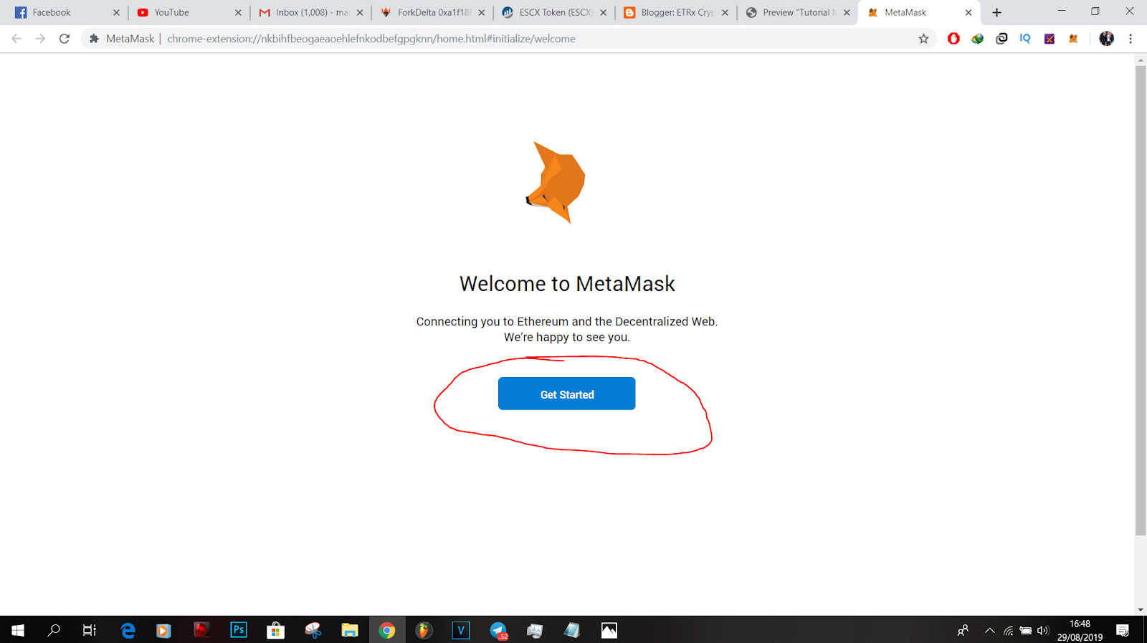Screen dimensions: 1147x643
Task: Click the MetaMask fox extension icon in toolbar
Action: (1073, 39)
